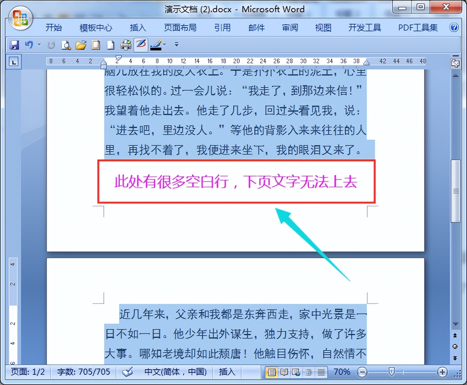Open the 审阅 ribbon tab

[290, 28]
